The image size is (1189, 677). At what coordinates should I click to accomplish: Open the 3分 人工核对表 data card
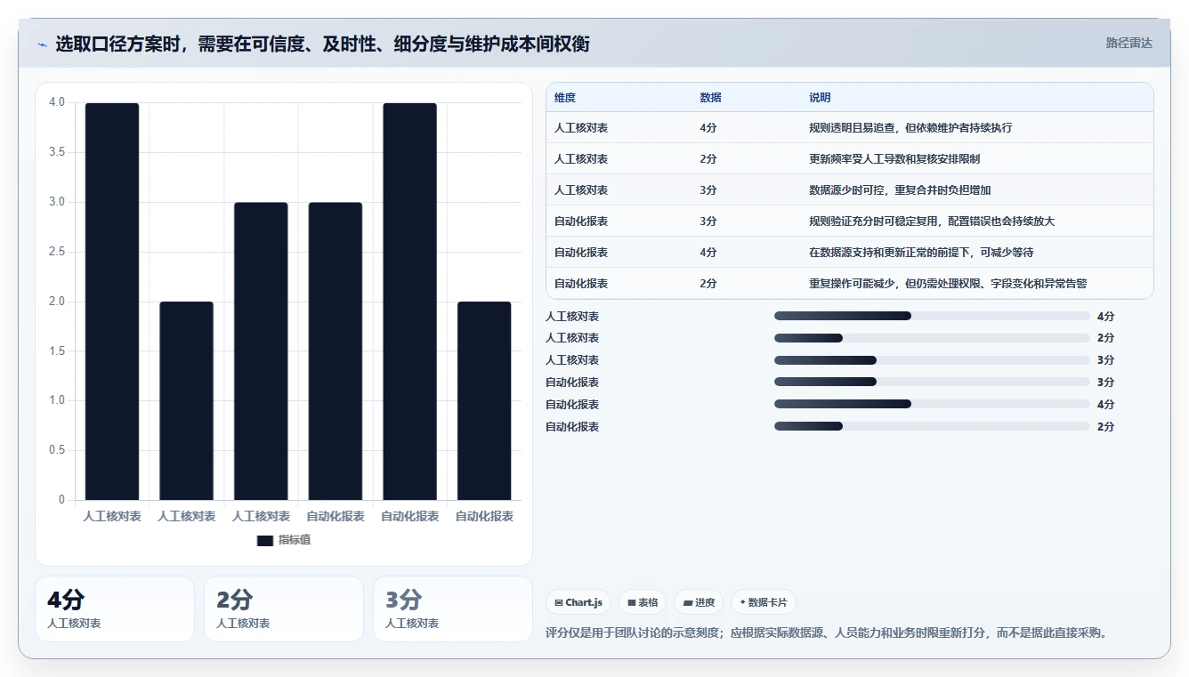point(453,608)
